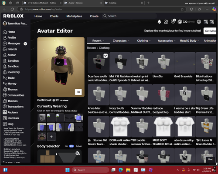Screen dimensions: 218x174
Task: Click the Roblox logo
Action: pyautogui.click(x=14, y=16)
